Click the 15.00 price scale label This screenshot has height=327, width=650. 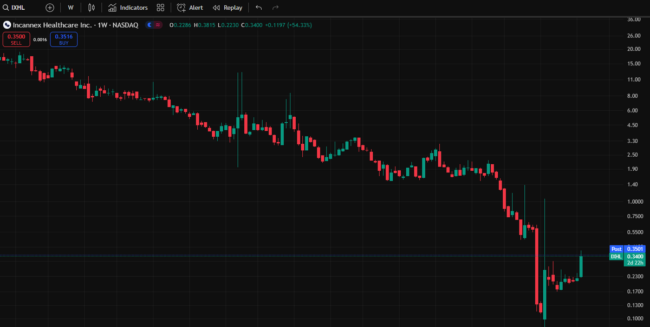pyautogui.click(x=634, y=64)
